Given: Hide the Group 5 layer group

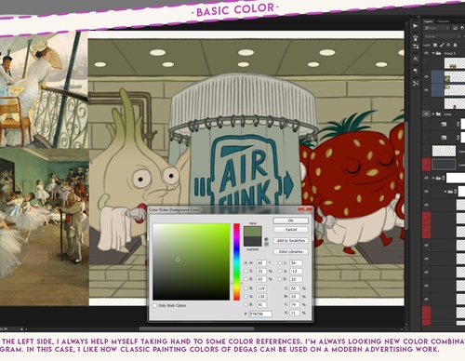Looking at the screenshot, I should [x=427, y=53].
